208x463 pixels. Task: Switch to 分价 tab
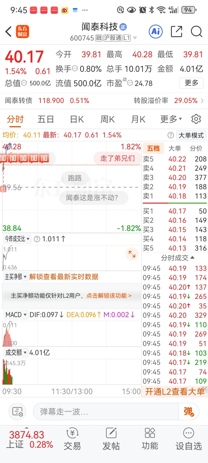[x=196, y=148]
